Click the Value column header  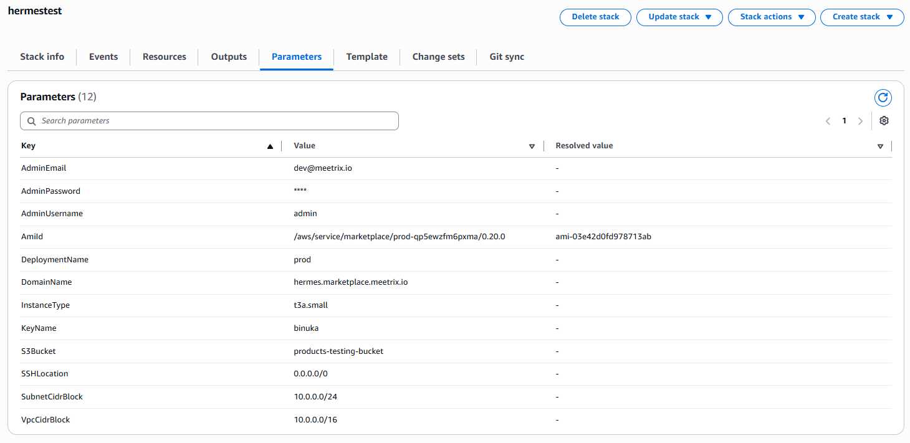(x=305, y=146)
